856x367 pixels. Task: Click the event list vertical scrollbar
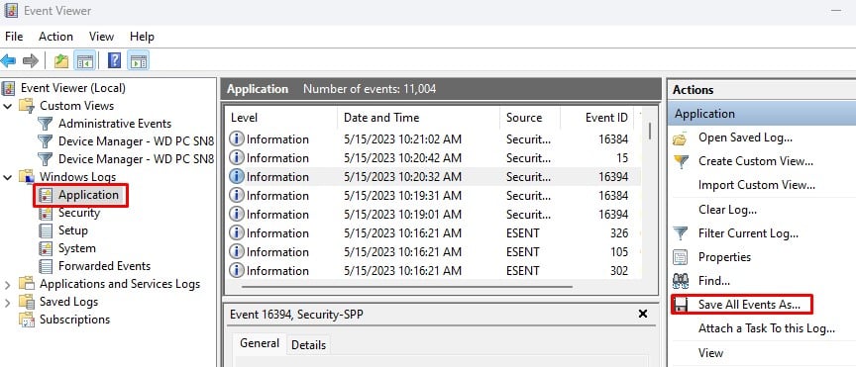coord(650,131)
